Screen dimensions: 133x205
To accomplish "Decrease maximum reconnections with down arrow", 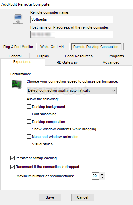I will [102, 178].
